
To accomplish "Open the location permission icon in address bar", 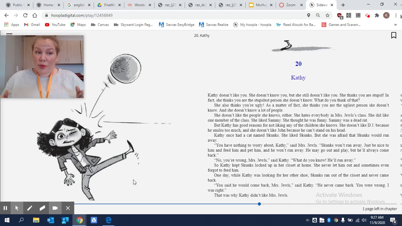I will pyautogui.click(x=308, y=15).
